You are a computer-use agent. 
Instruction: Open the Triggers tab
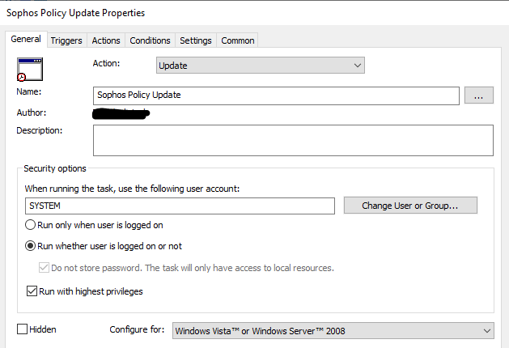click(66, 40)
